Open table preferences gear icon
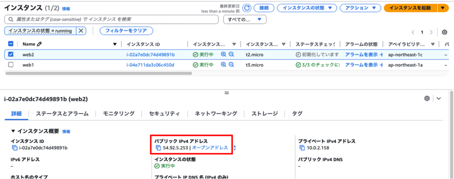This screenshot has width=454, height=179. [x=444, y=32]
